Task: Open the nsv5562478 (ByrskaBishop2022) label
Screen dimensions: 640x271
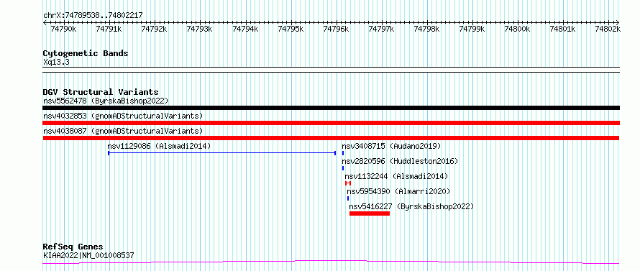Action: [106, 101]
